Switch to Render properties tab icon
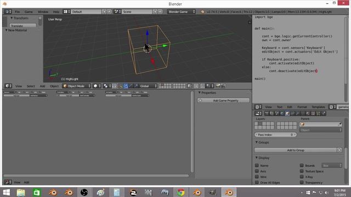This screenshot has width=351, height=197. point(267,113)
